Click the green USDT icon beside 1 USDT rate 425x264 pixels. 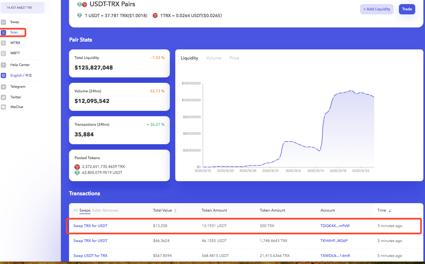[x=80, y=15]
